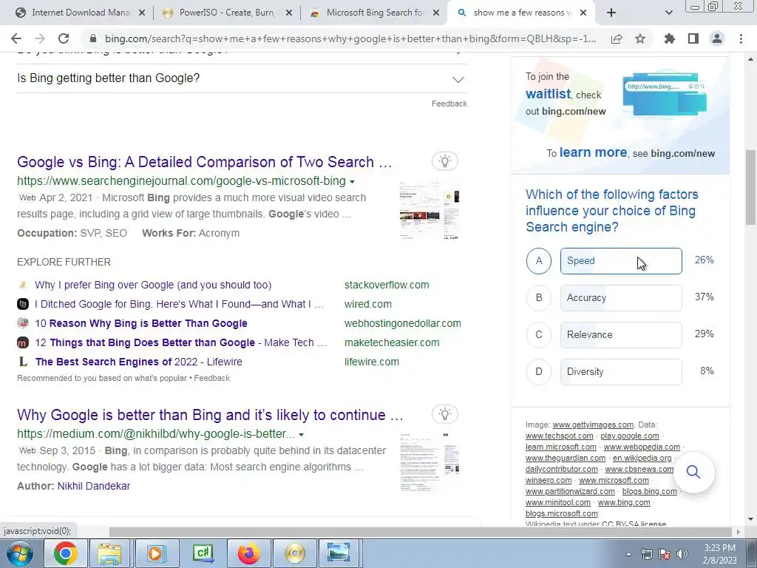
Task: Choose Relevance in the poll
Action: click(x=621, y=335)
